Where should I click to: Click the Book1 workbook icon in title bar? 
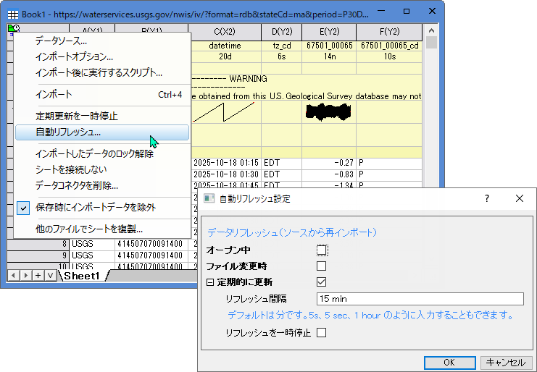click(x=12, y=12)
